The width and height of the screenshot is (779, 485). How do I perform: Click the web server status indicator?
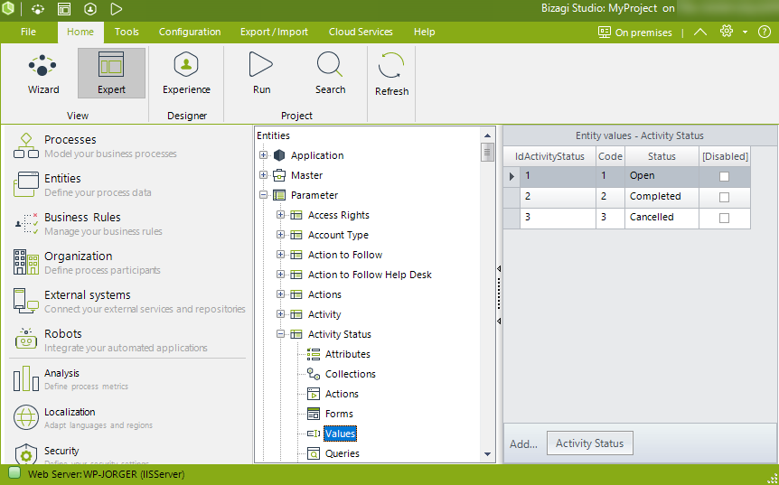14,473
